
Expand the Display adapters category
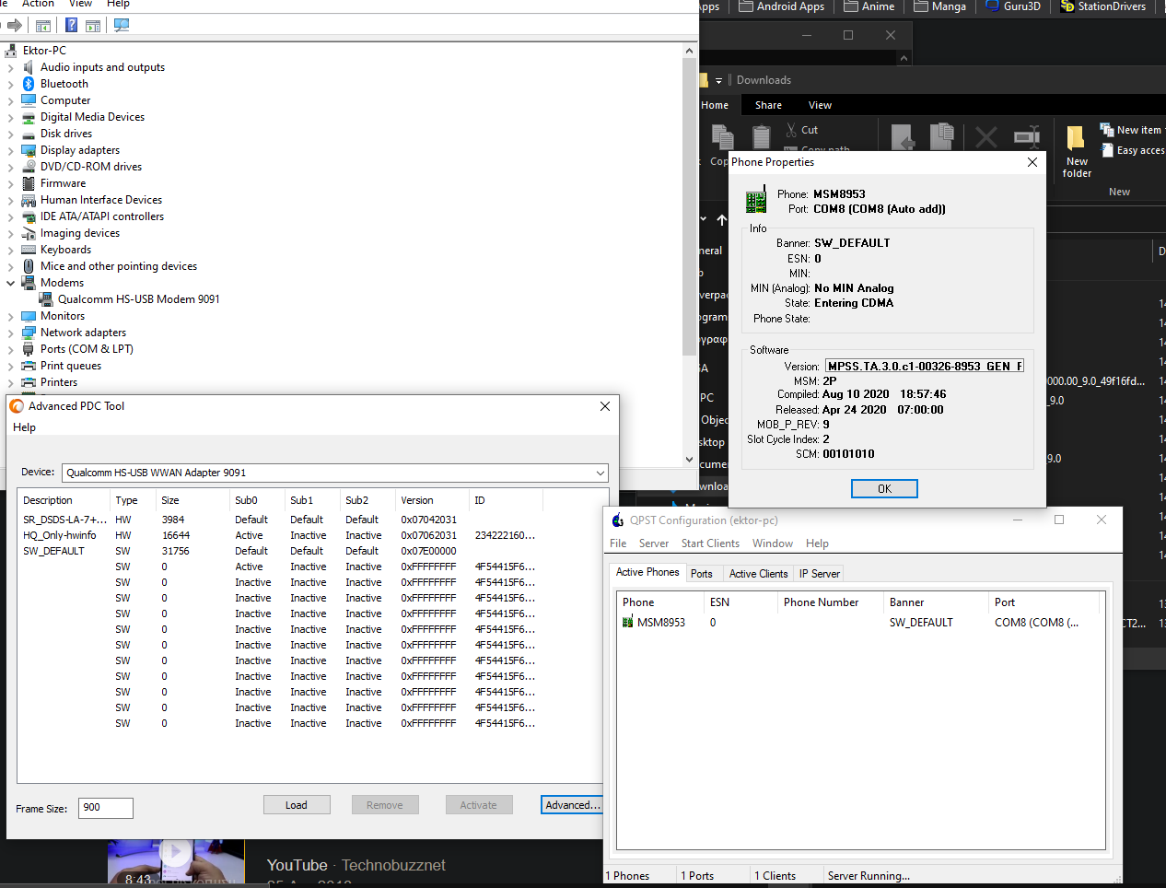coord(11,151)
